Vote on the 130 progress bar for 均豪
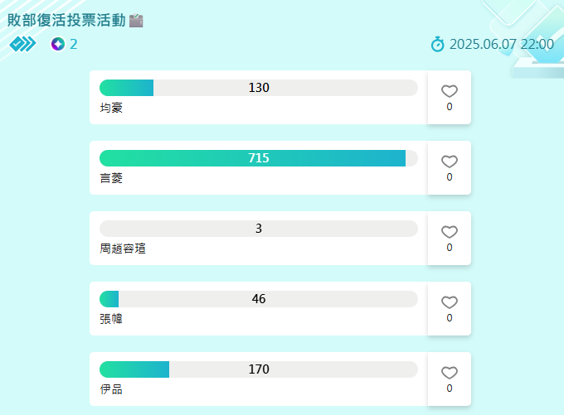Image resolution: width=564 pixels, height=415 pixels. 259,88
